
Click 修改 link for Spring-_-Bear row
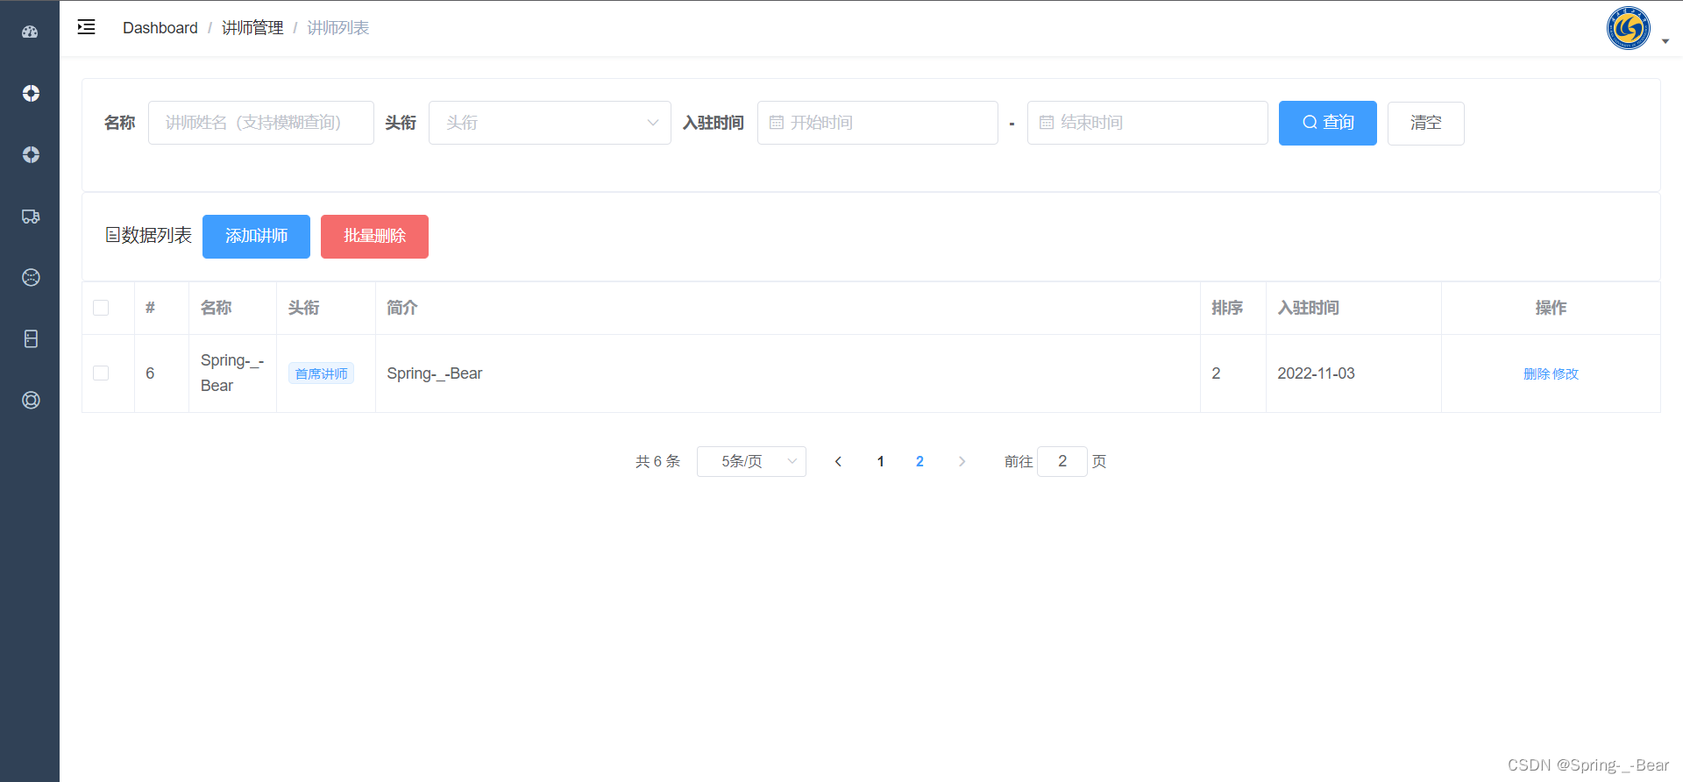click(x=1566, y=374)
